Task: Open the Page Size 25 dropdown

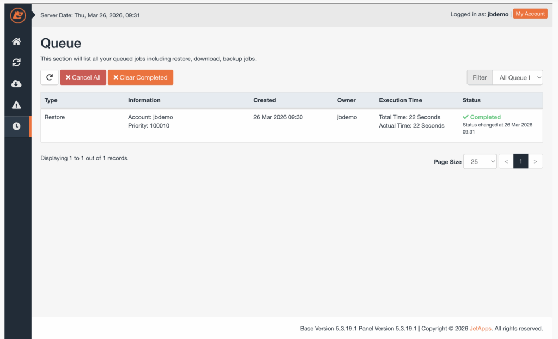Action: tap(480, 161)
